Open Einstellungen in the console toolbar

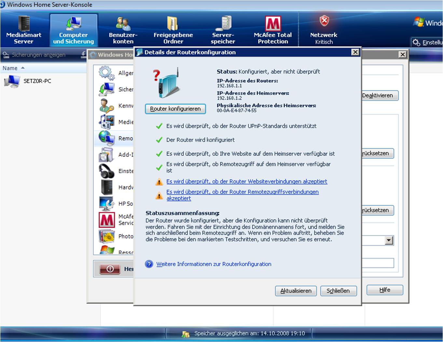coord(427,42)
